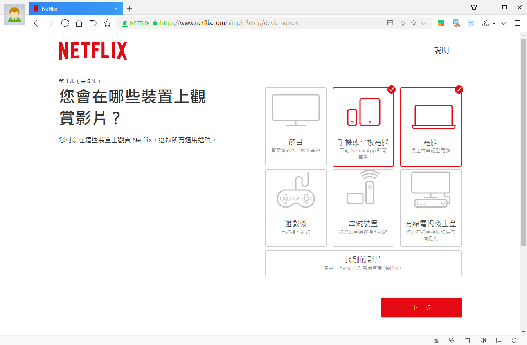Click the undo close tab arrow icon

point(93,23)
